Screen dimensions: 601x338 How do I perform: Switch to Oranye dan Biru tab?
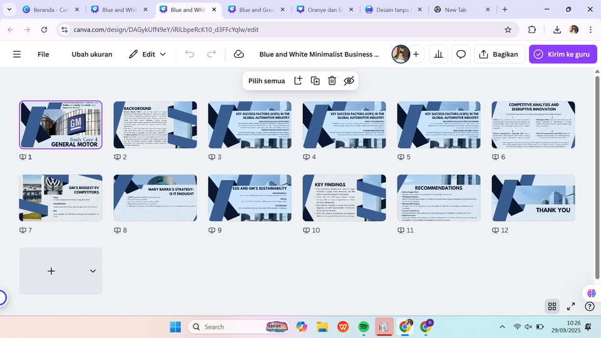coord(325,9)
